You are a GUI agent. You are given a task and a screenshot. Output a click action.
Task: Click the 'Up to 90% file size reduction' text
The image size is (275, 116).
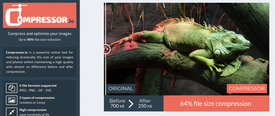40,40
